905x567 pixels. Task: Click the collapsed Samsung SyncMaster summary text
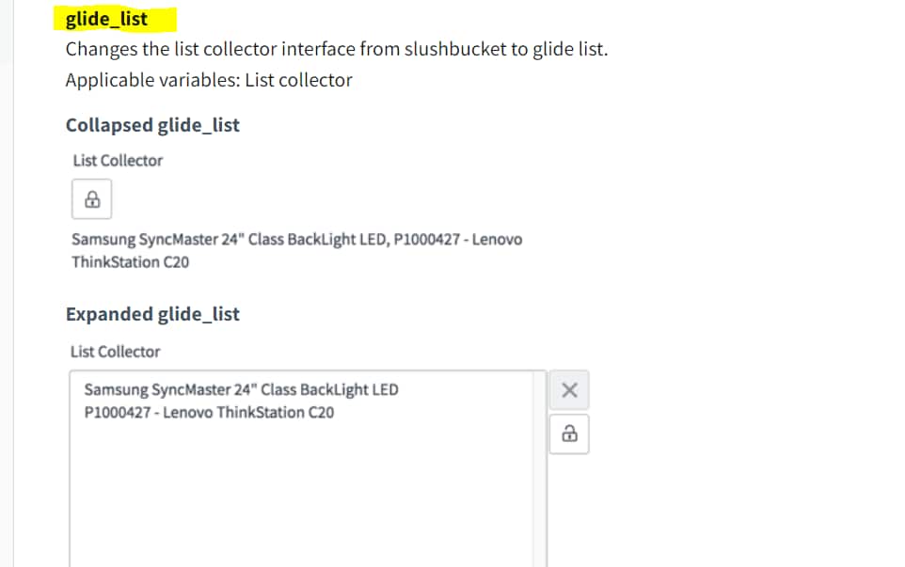click(x=296, y=250)
